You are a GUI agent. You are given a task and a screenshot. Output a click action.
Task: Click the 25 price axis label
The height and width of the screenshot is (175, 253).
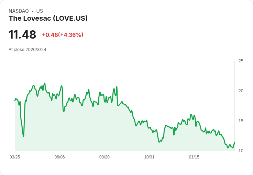[241, 61]
